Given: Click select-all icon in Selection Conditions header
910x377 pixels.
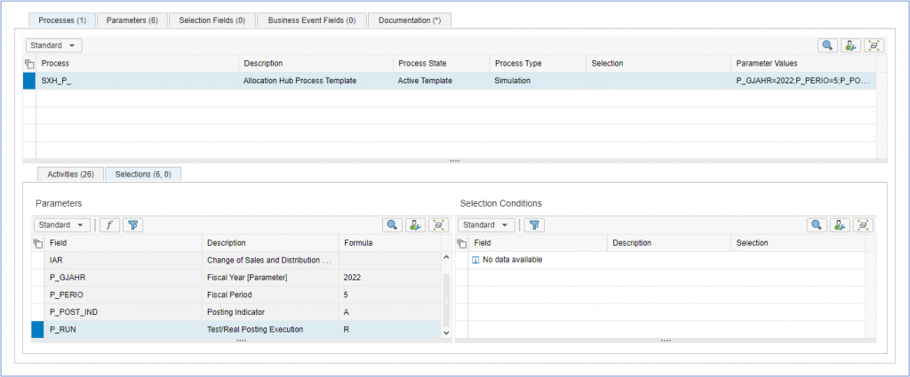Looking at the screenshot, I should pyautogui.click(x=462, y=243).
